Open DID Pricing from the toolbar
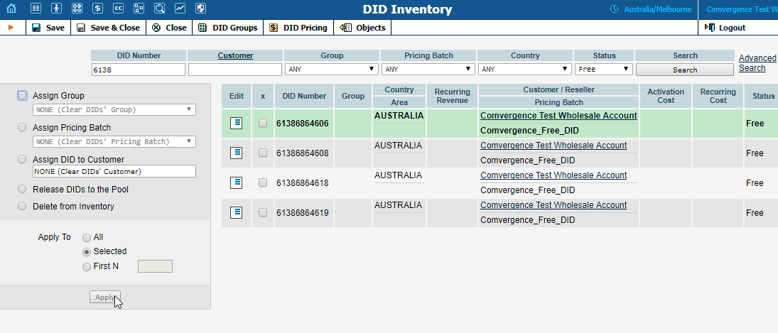Image resolution: width=778 pixels, height=333 pixels. pos(298,28)
